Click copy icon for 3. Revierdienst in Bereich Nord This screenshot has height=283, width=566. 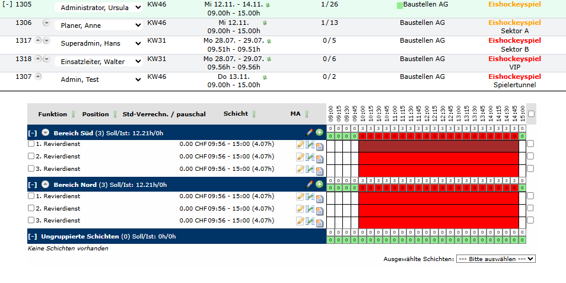[x=319, y=222]
